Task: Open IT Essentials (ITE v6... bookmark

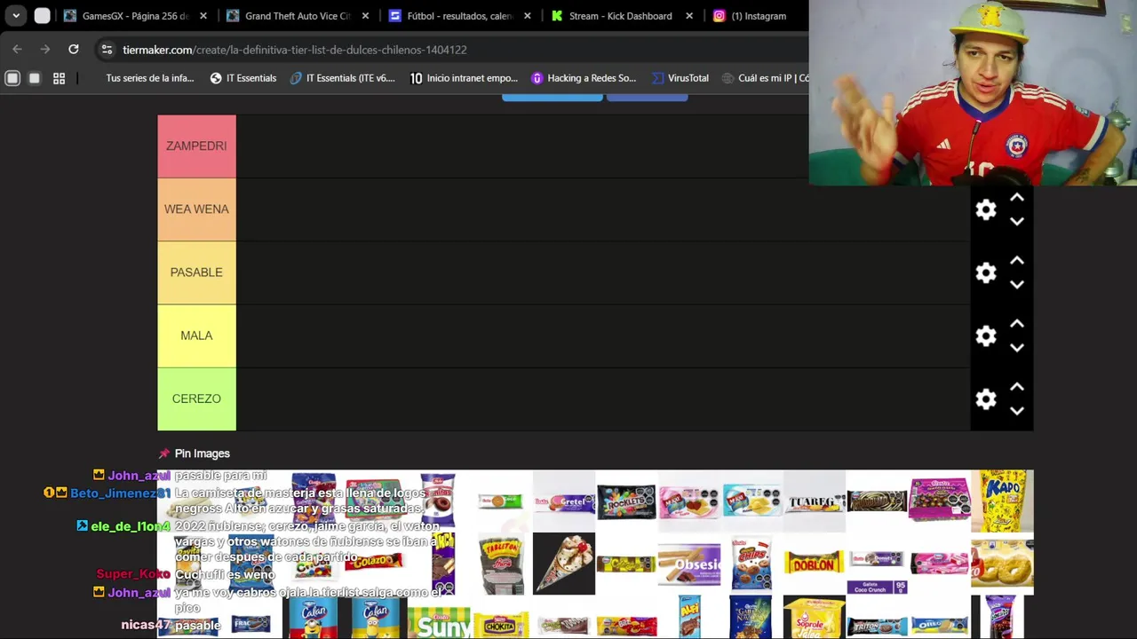Action: (x=342, y=78)
